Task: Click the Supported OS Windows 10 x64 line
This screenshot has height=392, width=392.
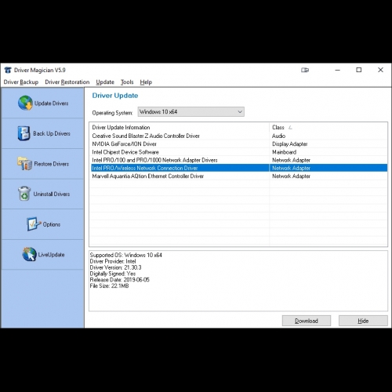Action: 126,255
